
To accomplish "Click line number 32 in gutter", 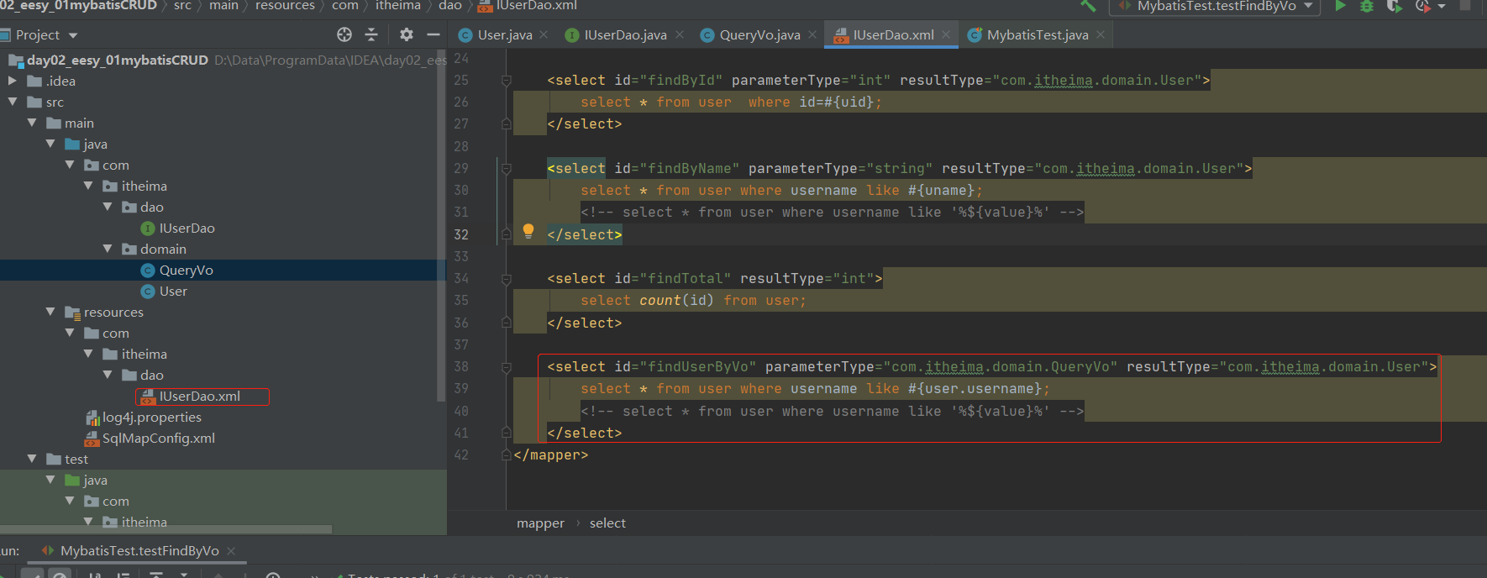I will pyautogui.click(x=461, y=234).
